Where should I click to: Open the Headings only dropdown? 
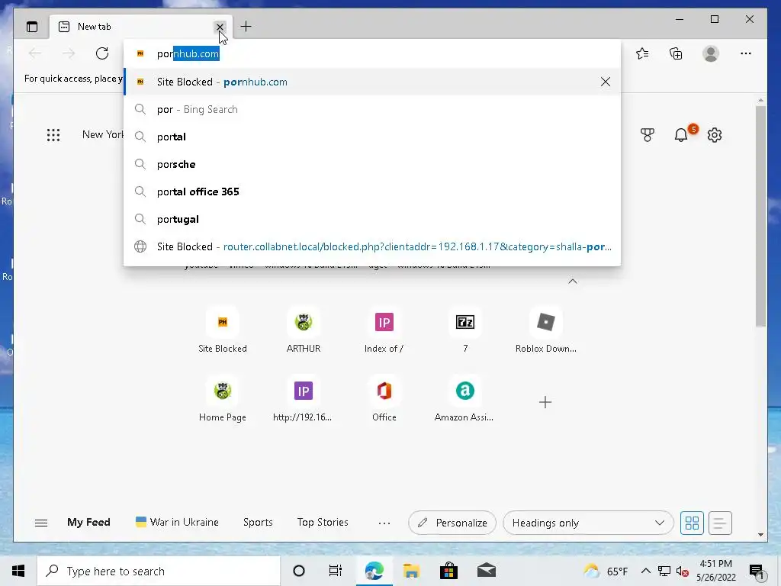[x=588, y=523]
